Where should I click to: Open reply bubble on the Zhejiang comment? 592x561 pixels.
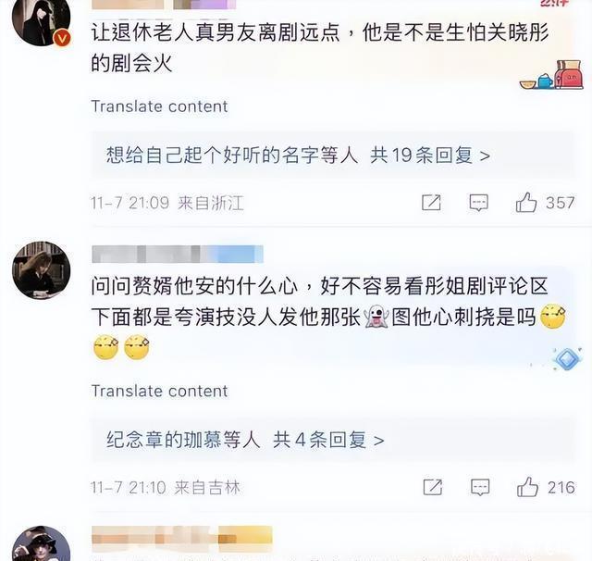(478, 203)
